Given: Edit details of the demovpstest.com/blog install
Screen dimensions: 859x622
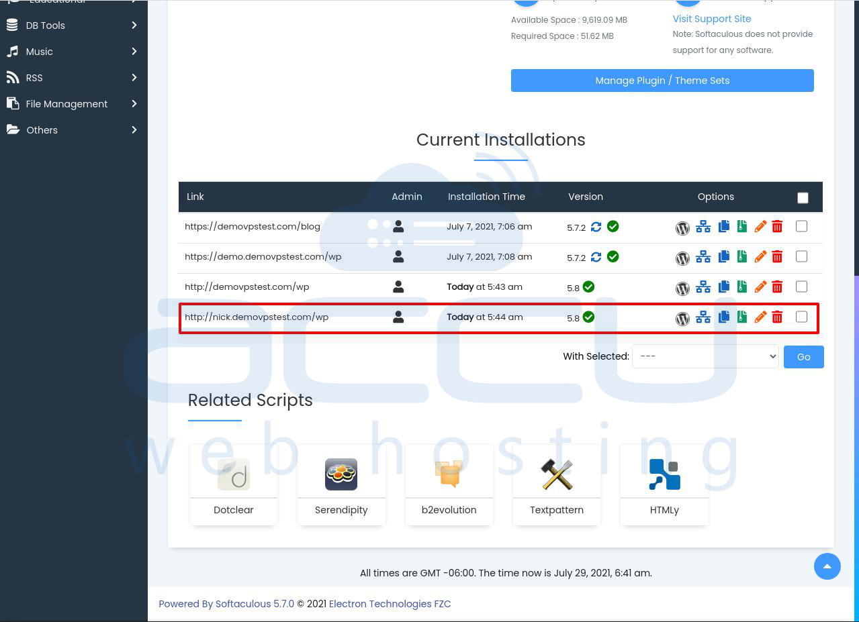Looking at the screenshot, I should pyautogui.click(x=760, y=227).
